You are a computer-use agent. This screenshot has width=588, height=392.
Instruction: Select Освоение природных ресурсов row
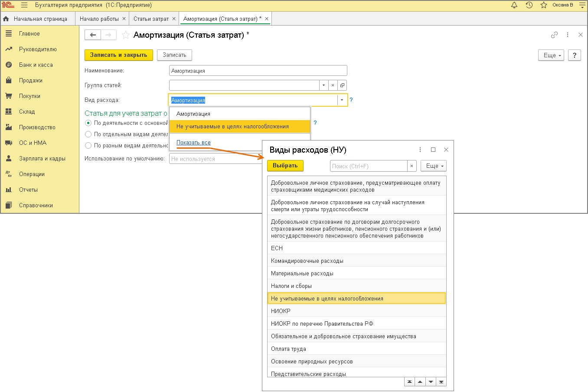pyautogui.click(x=357, y=361)
